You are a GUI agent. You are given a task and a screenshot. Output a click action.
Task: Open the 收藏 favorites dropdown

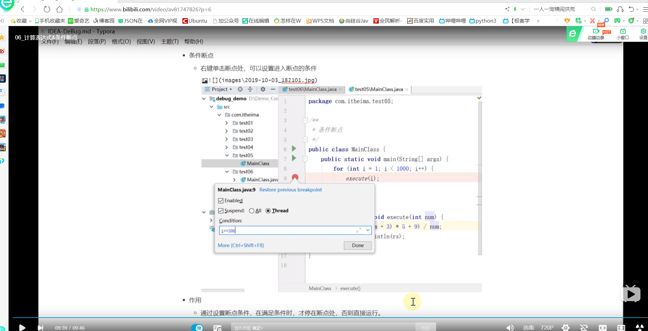click(21, 21)
